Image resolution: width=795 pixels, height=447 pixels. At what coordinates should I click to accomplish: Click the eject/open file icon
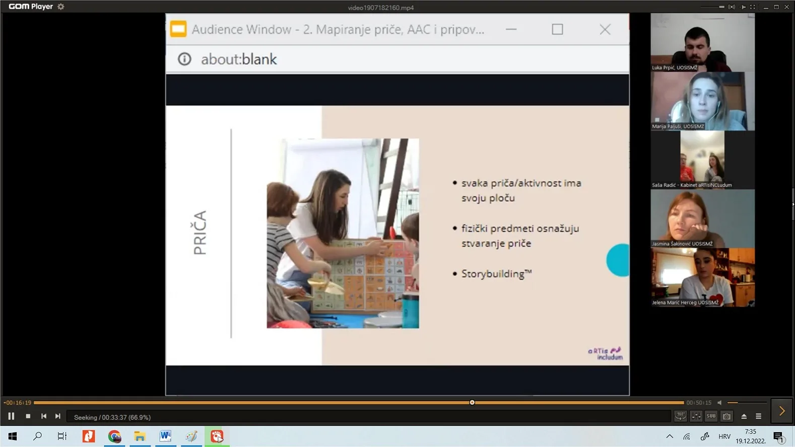(x=744, y=416)
